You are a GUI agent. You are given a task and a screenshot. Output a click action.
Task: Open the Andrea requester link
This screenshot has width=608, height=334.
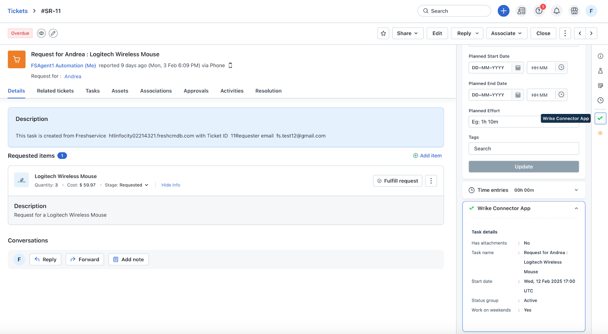point(73,76)
